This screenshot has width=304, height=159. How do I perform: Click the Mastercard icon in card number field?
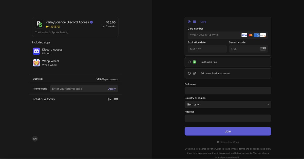point(250,35)
